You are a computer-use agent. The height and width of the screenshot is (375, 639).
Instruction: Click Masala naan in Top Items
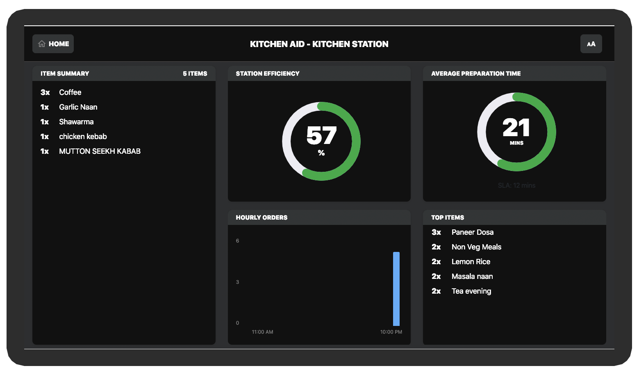pyautogui.click(x=472, y=276)
